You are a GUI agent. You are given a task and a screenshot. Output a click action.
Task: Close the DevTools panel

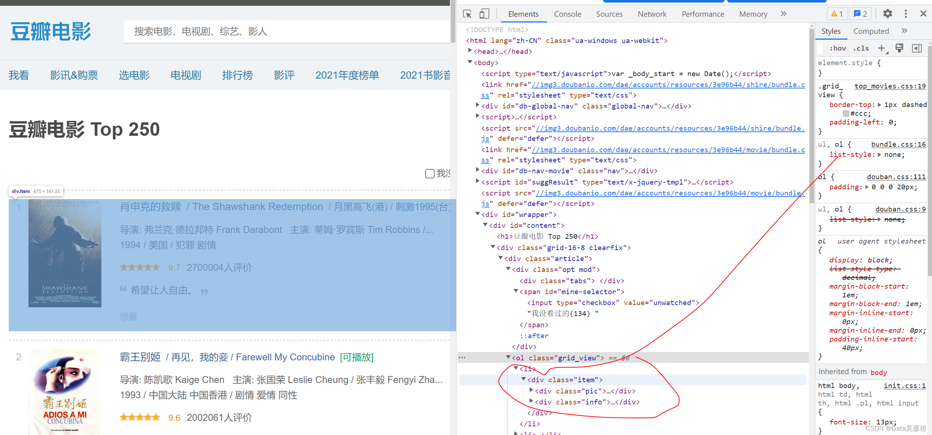[x=923, y=14]
